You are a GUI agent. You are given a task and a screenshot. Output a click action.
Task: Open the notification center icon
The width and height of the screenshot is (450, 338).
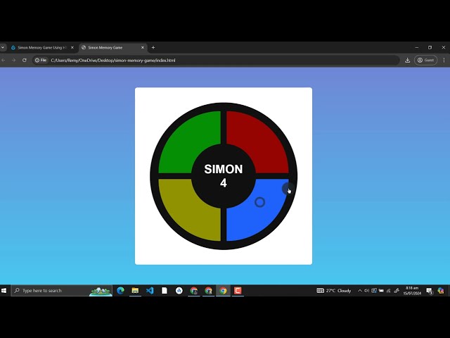pos(430,291)
